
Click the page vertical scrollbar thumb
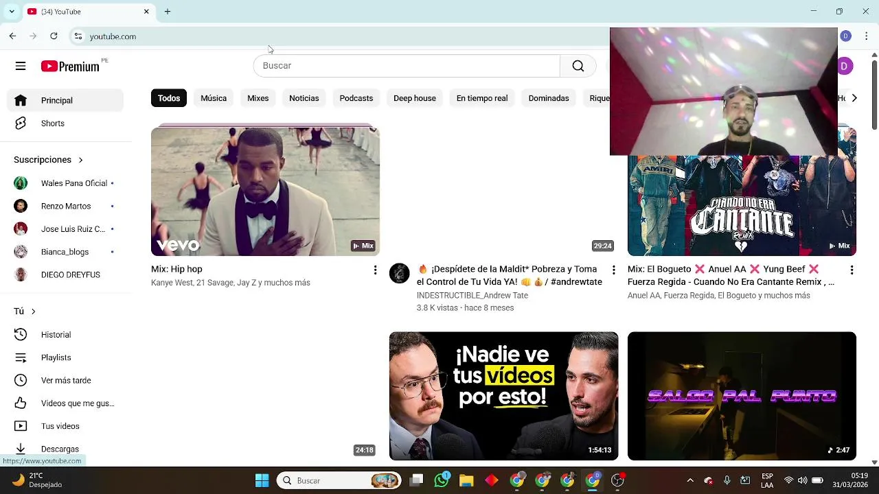coord(874,94)
